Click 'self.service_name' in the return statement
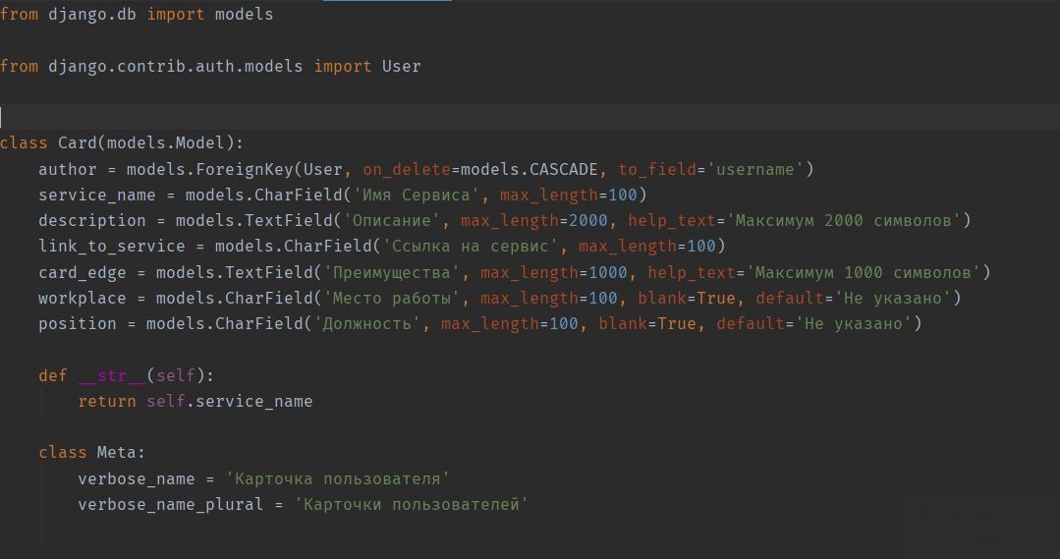Viewport: 1060px width, 559px height. pyautogui.click(x=229, y=402)
